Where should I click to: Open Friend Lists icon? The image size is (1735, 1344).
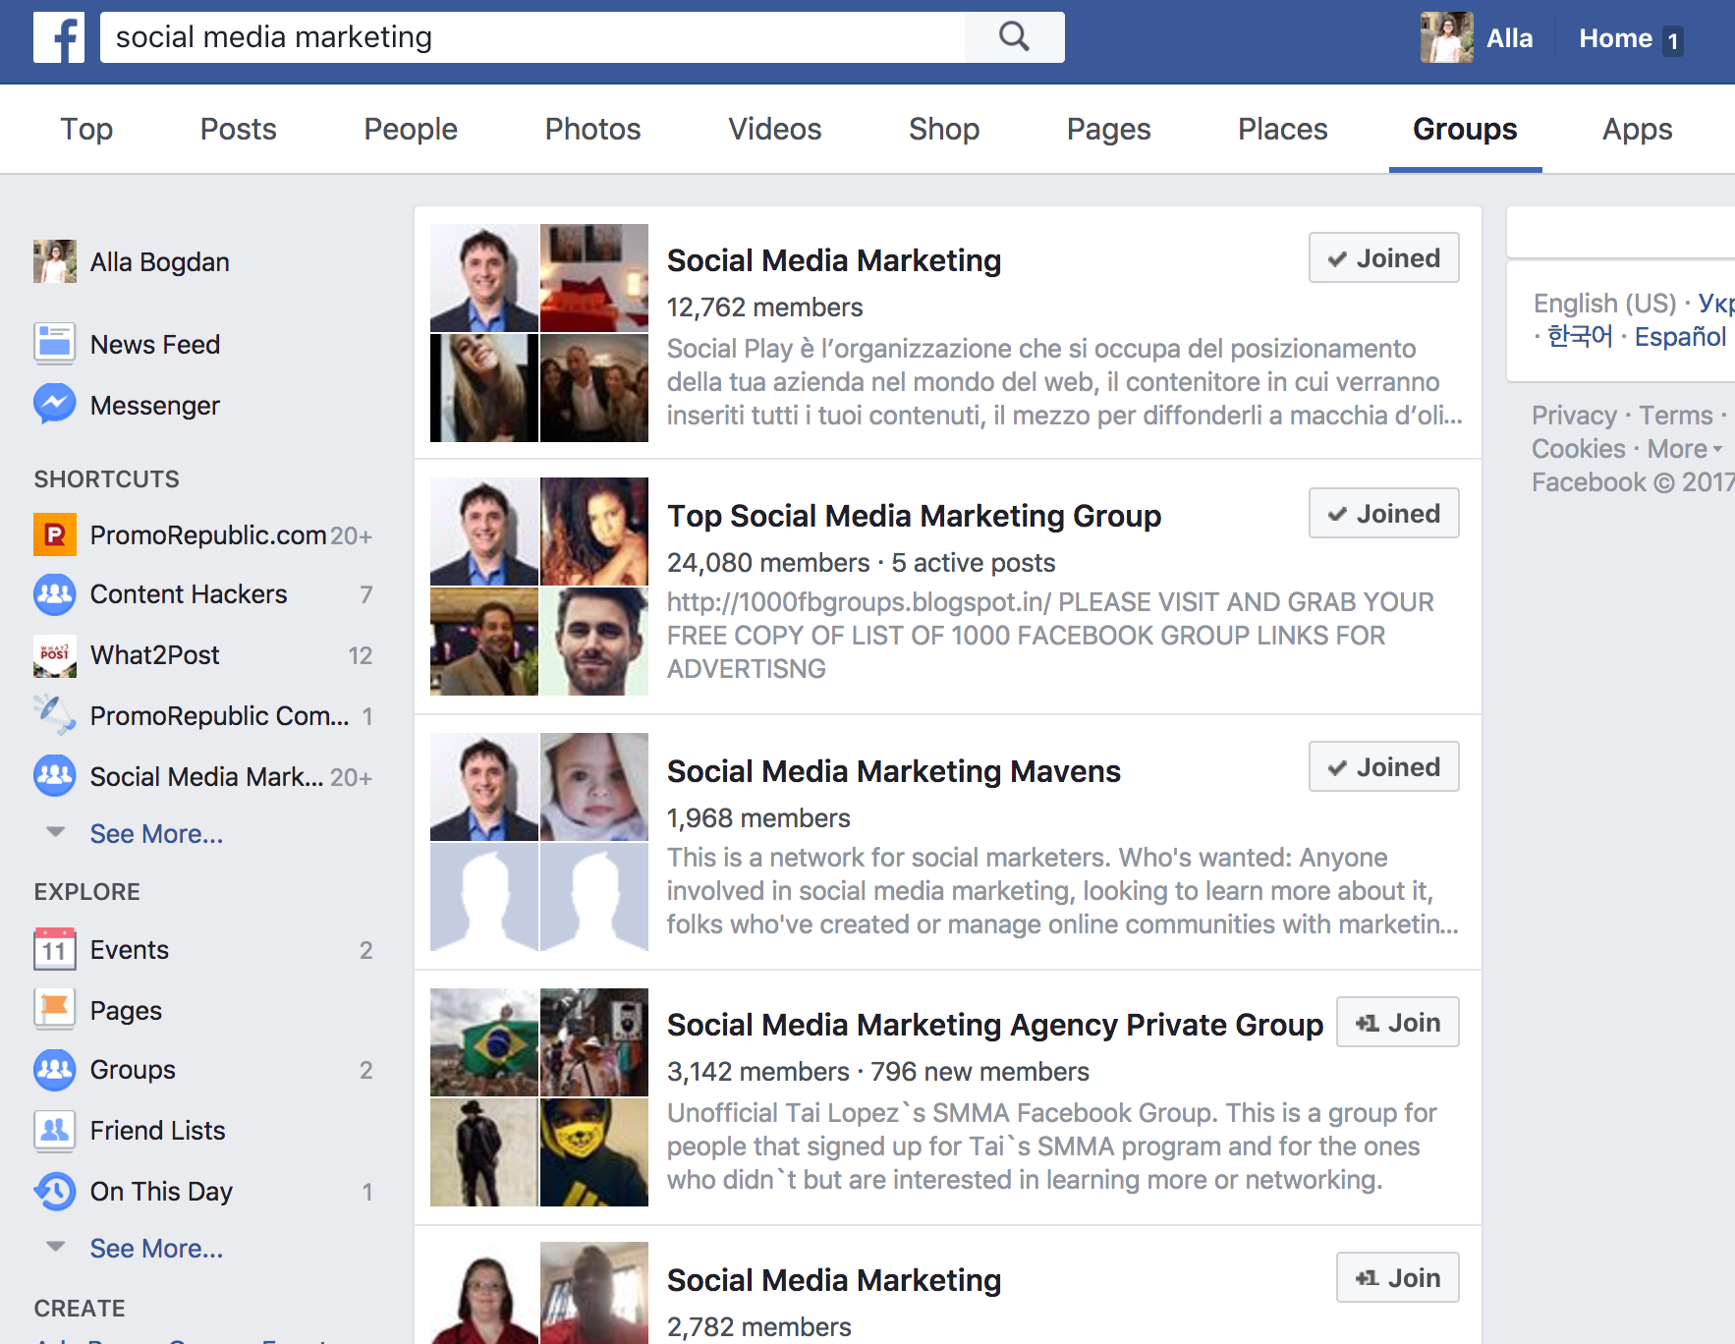[55, 1131]
